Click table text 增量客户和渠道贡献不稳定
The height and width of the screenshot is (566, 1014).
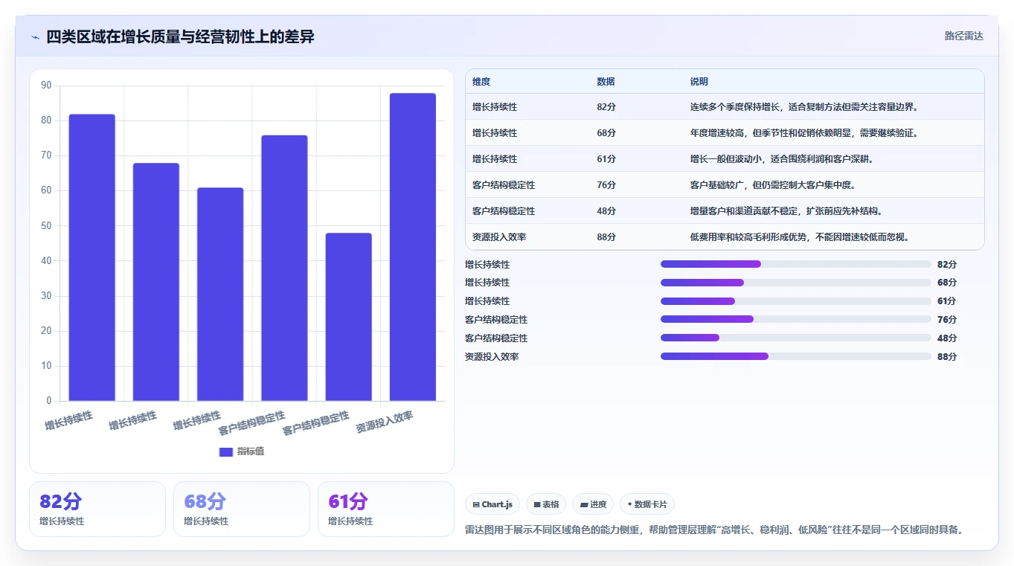coord(744,211)
